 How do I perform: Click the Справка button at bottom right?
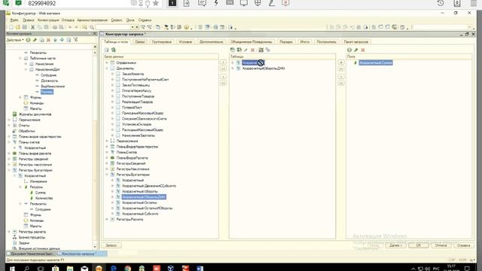pyautogui.click(x=463, y=245)
